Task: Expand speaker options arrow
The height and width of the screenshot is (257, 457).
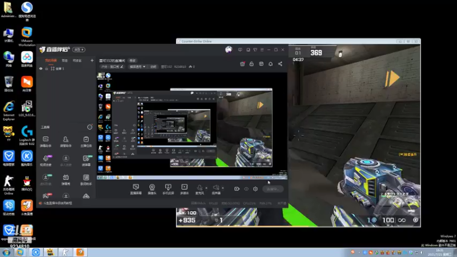Action: [x=223, y=188]
